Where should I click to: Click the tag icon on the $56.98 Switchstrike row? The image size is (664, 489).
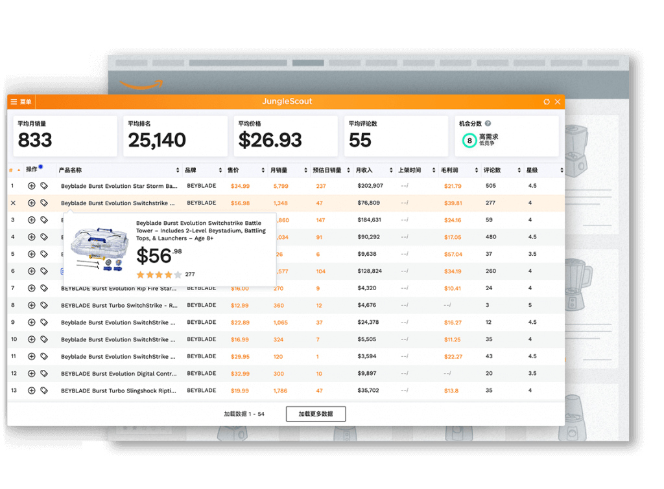[44, 203]
